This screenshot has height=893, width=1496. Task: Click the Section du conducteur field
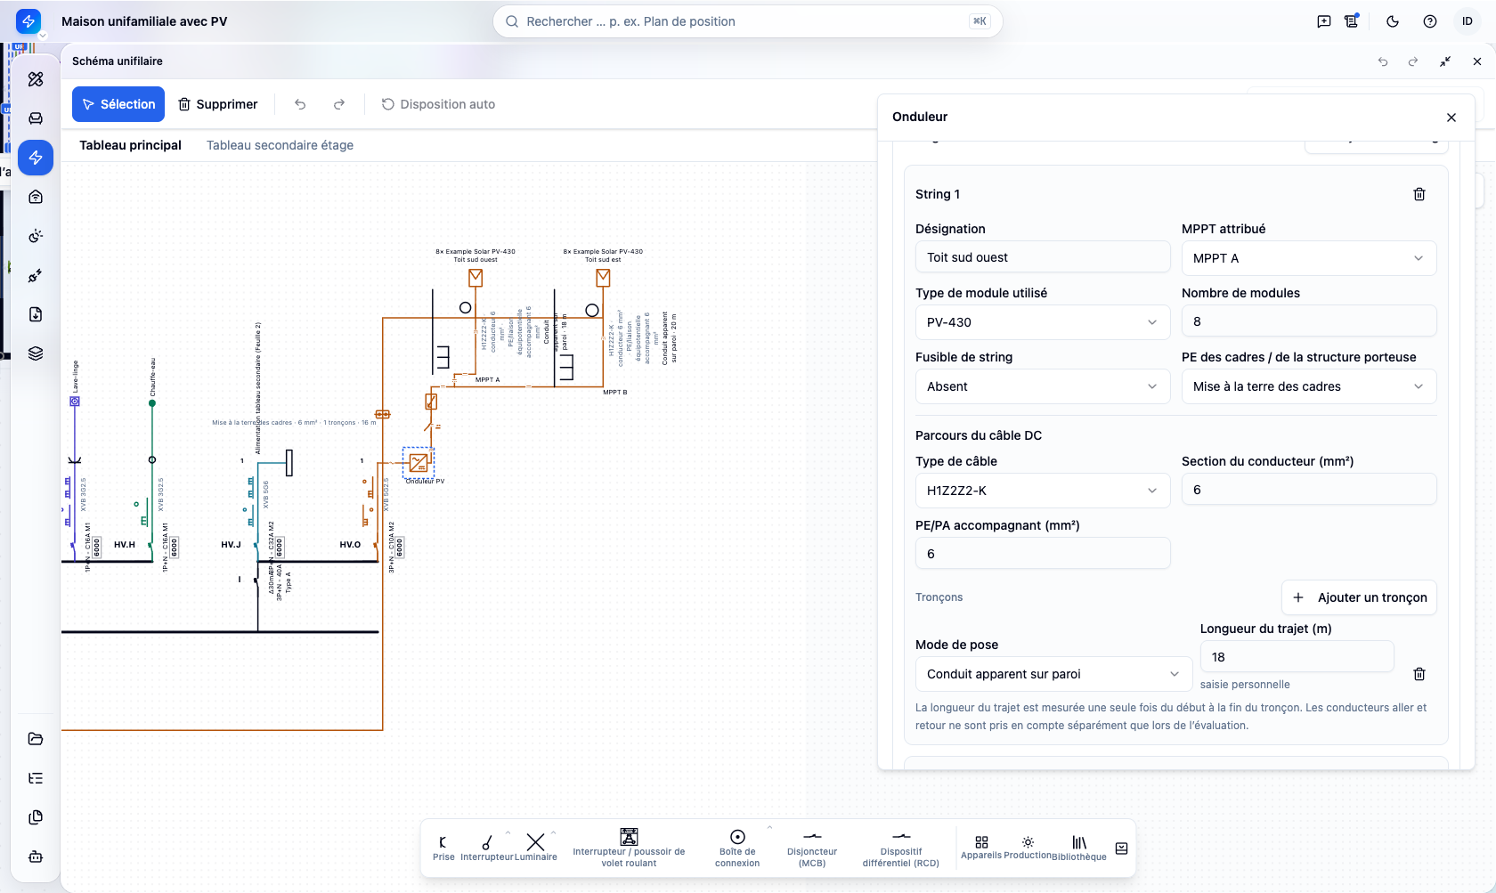[x=1308, y=490]
